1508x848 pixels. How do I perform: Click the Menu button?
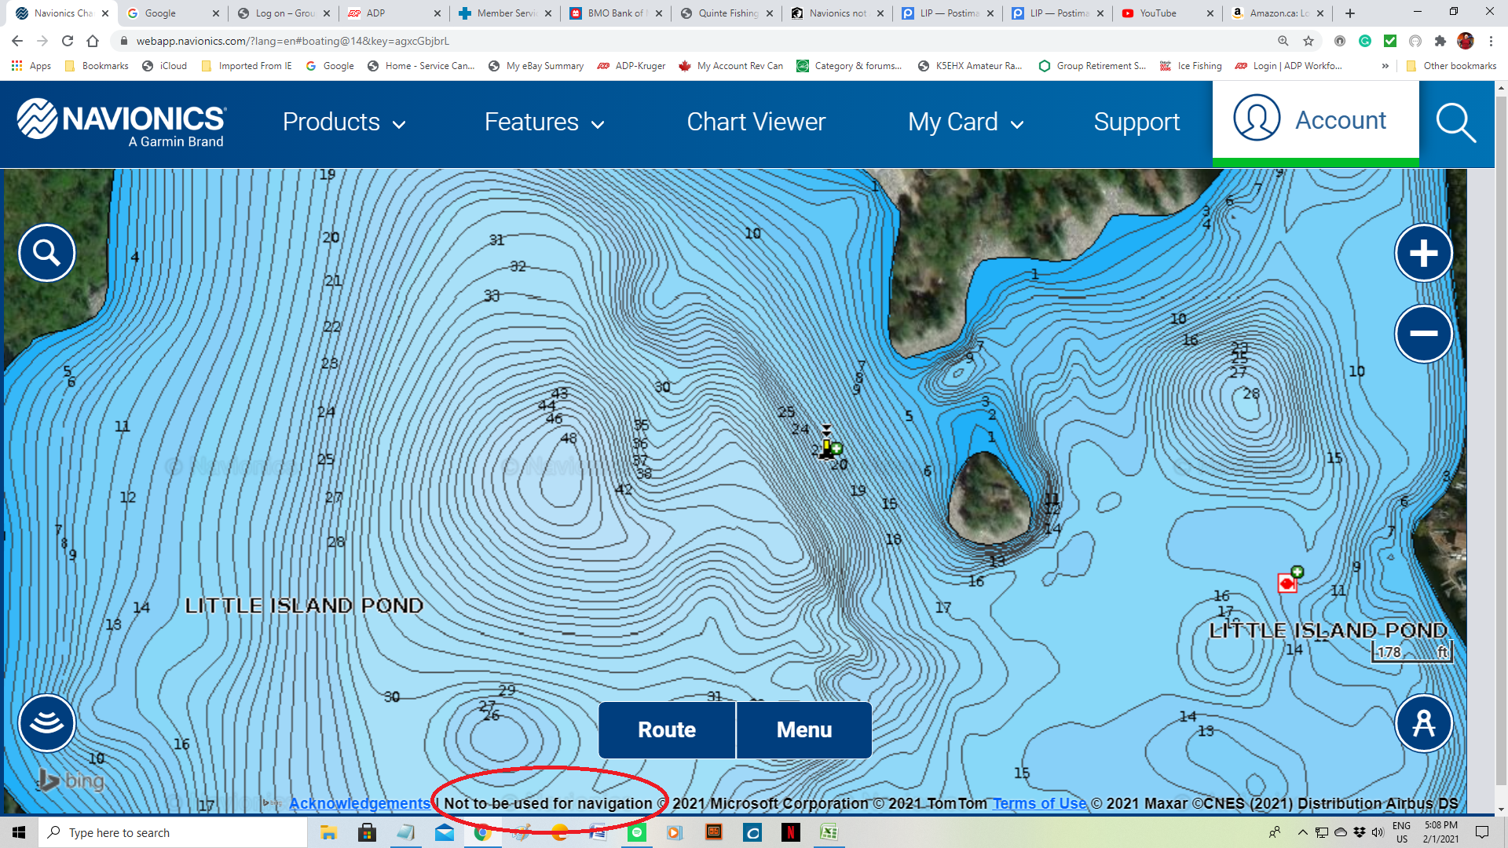[x=804, y=730]
